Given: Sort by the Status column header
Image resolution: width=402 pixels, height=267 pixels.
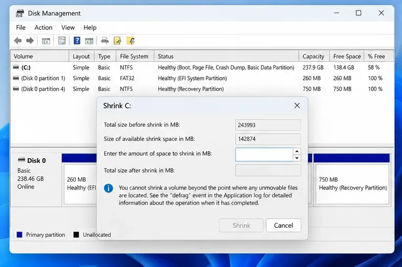Looking at the screenshot, I should [226, 56].
